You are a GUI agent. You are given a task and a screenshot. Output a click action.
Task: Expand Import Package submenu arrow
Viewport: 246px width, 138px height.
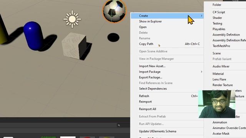point(201,72)
